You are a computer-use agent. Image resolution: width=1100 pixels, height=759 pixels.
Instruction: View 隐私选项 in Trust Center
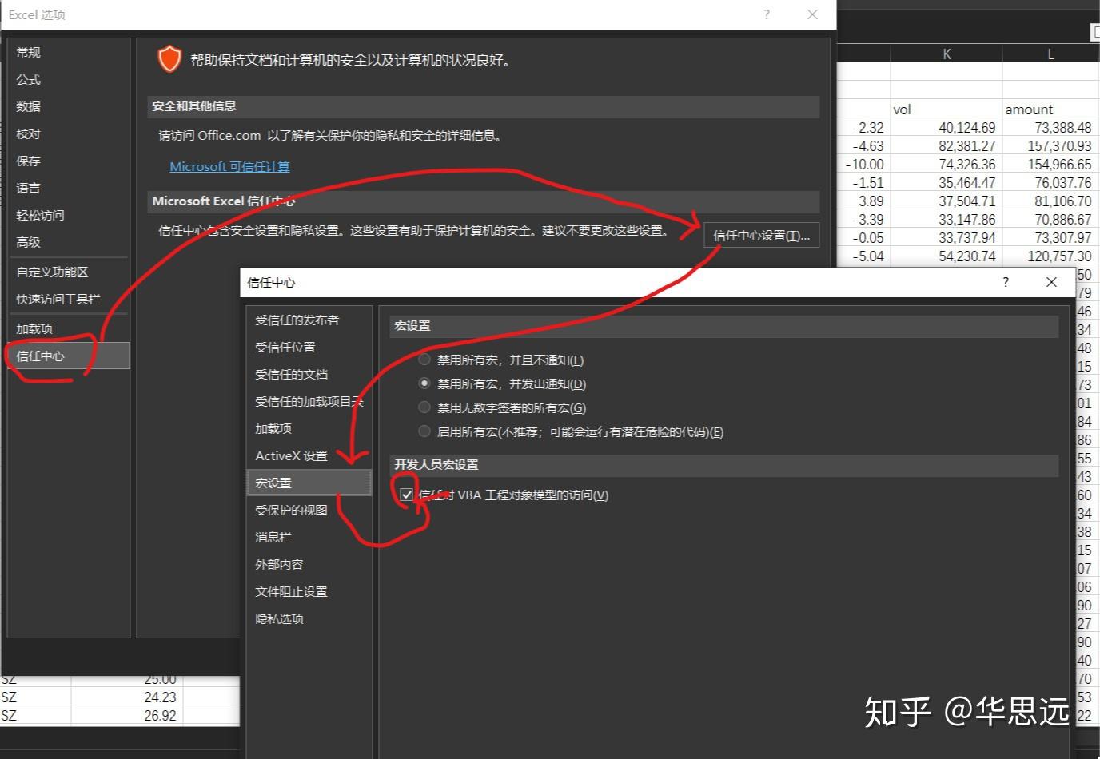tap(279, 618)
